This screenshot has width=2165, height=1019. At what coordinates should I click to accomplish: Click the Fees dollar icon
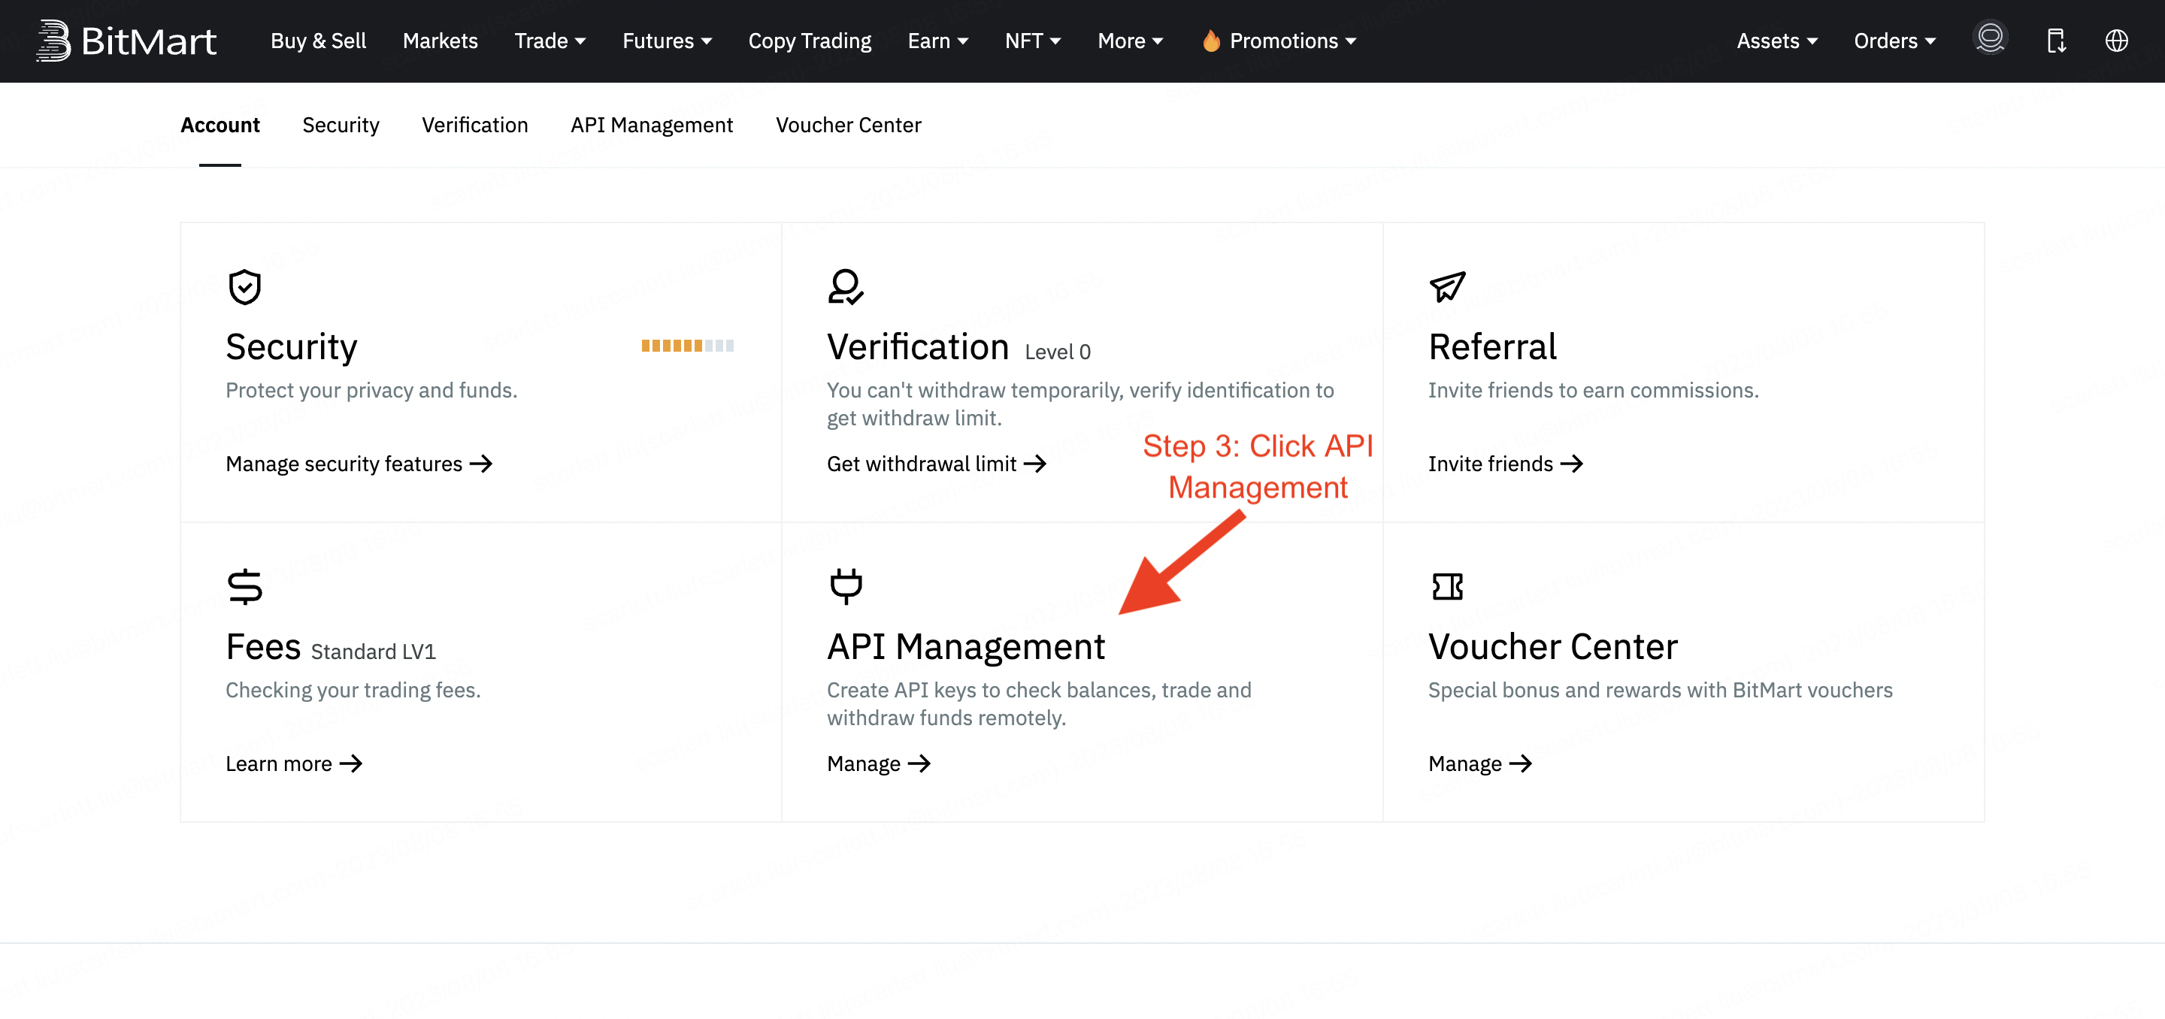244,585
